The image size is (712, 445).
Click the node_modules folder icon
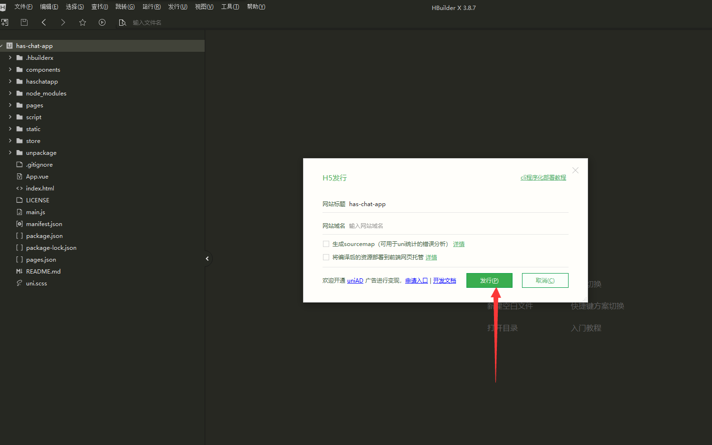[19, 94]
